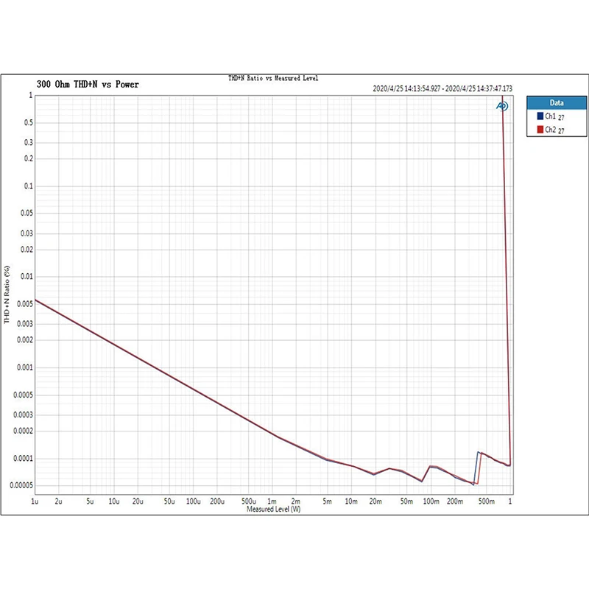Click the 0.5 y-axis tick label
Viewport: 589px width, 589px height.
tap(29, 122)
